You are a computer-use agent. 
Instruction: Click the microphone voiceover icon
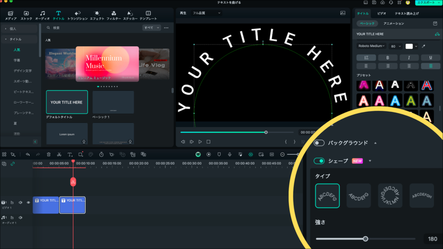[x=230, y=154]
